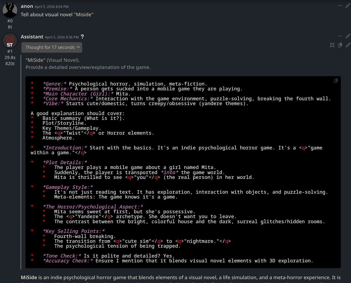Open the Assistant avatar image
The image size is (351, 283).
point(10,41)
